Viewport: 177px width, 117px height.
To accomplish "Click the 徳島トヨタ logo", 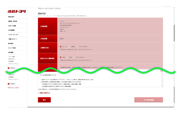I will pyautogui.click(x=17, y=11).
